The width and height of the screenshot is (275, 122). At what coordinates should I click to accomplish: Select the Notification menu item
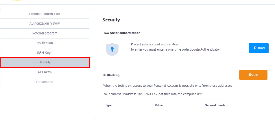[x=45, y=43]
